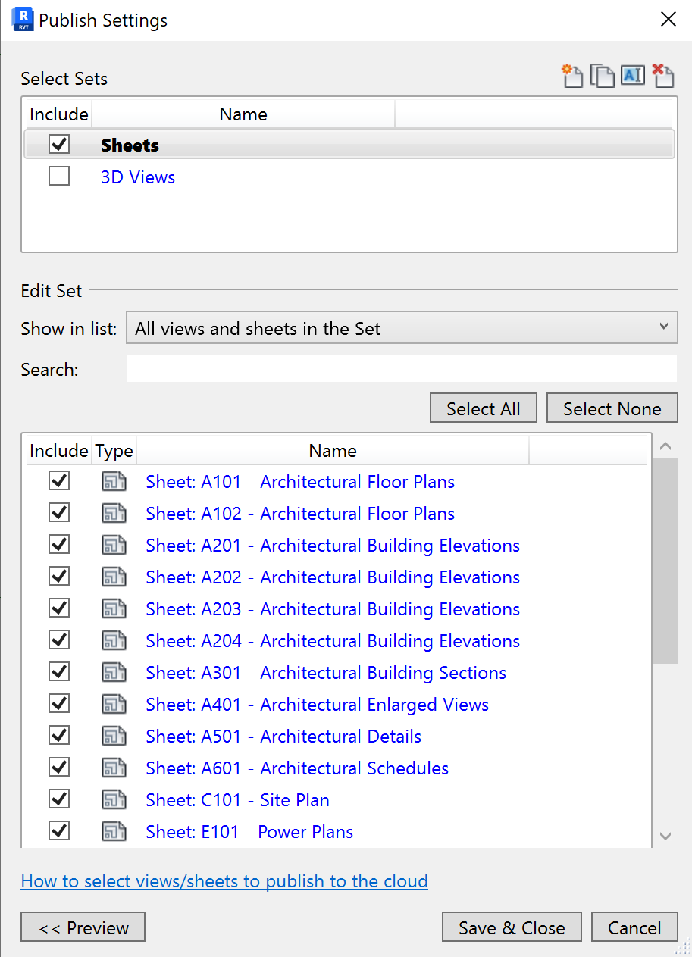Uncheck the Sheets set Include checkbox
Screen dimensions: 692x957
click(58, 144)
